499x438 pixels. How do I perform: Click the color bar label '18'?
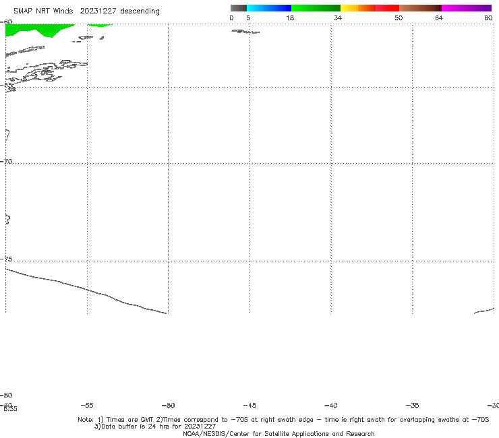(290, 18)
